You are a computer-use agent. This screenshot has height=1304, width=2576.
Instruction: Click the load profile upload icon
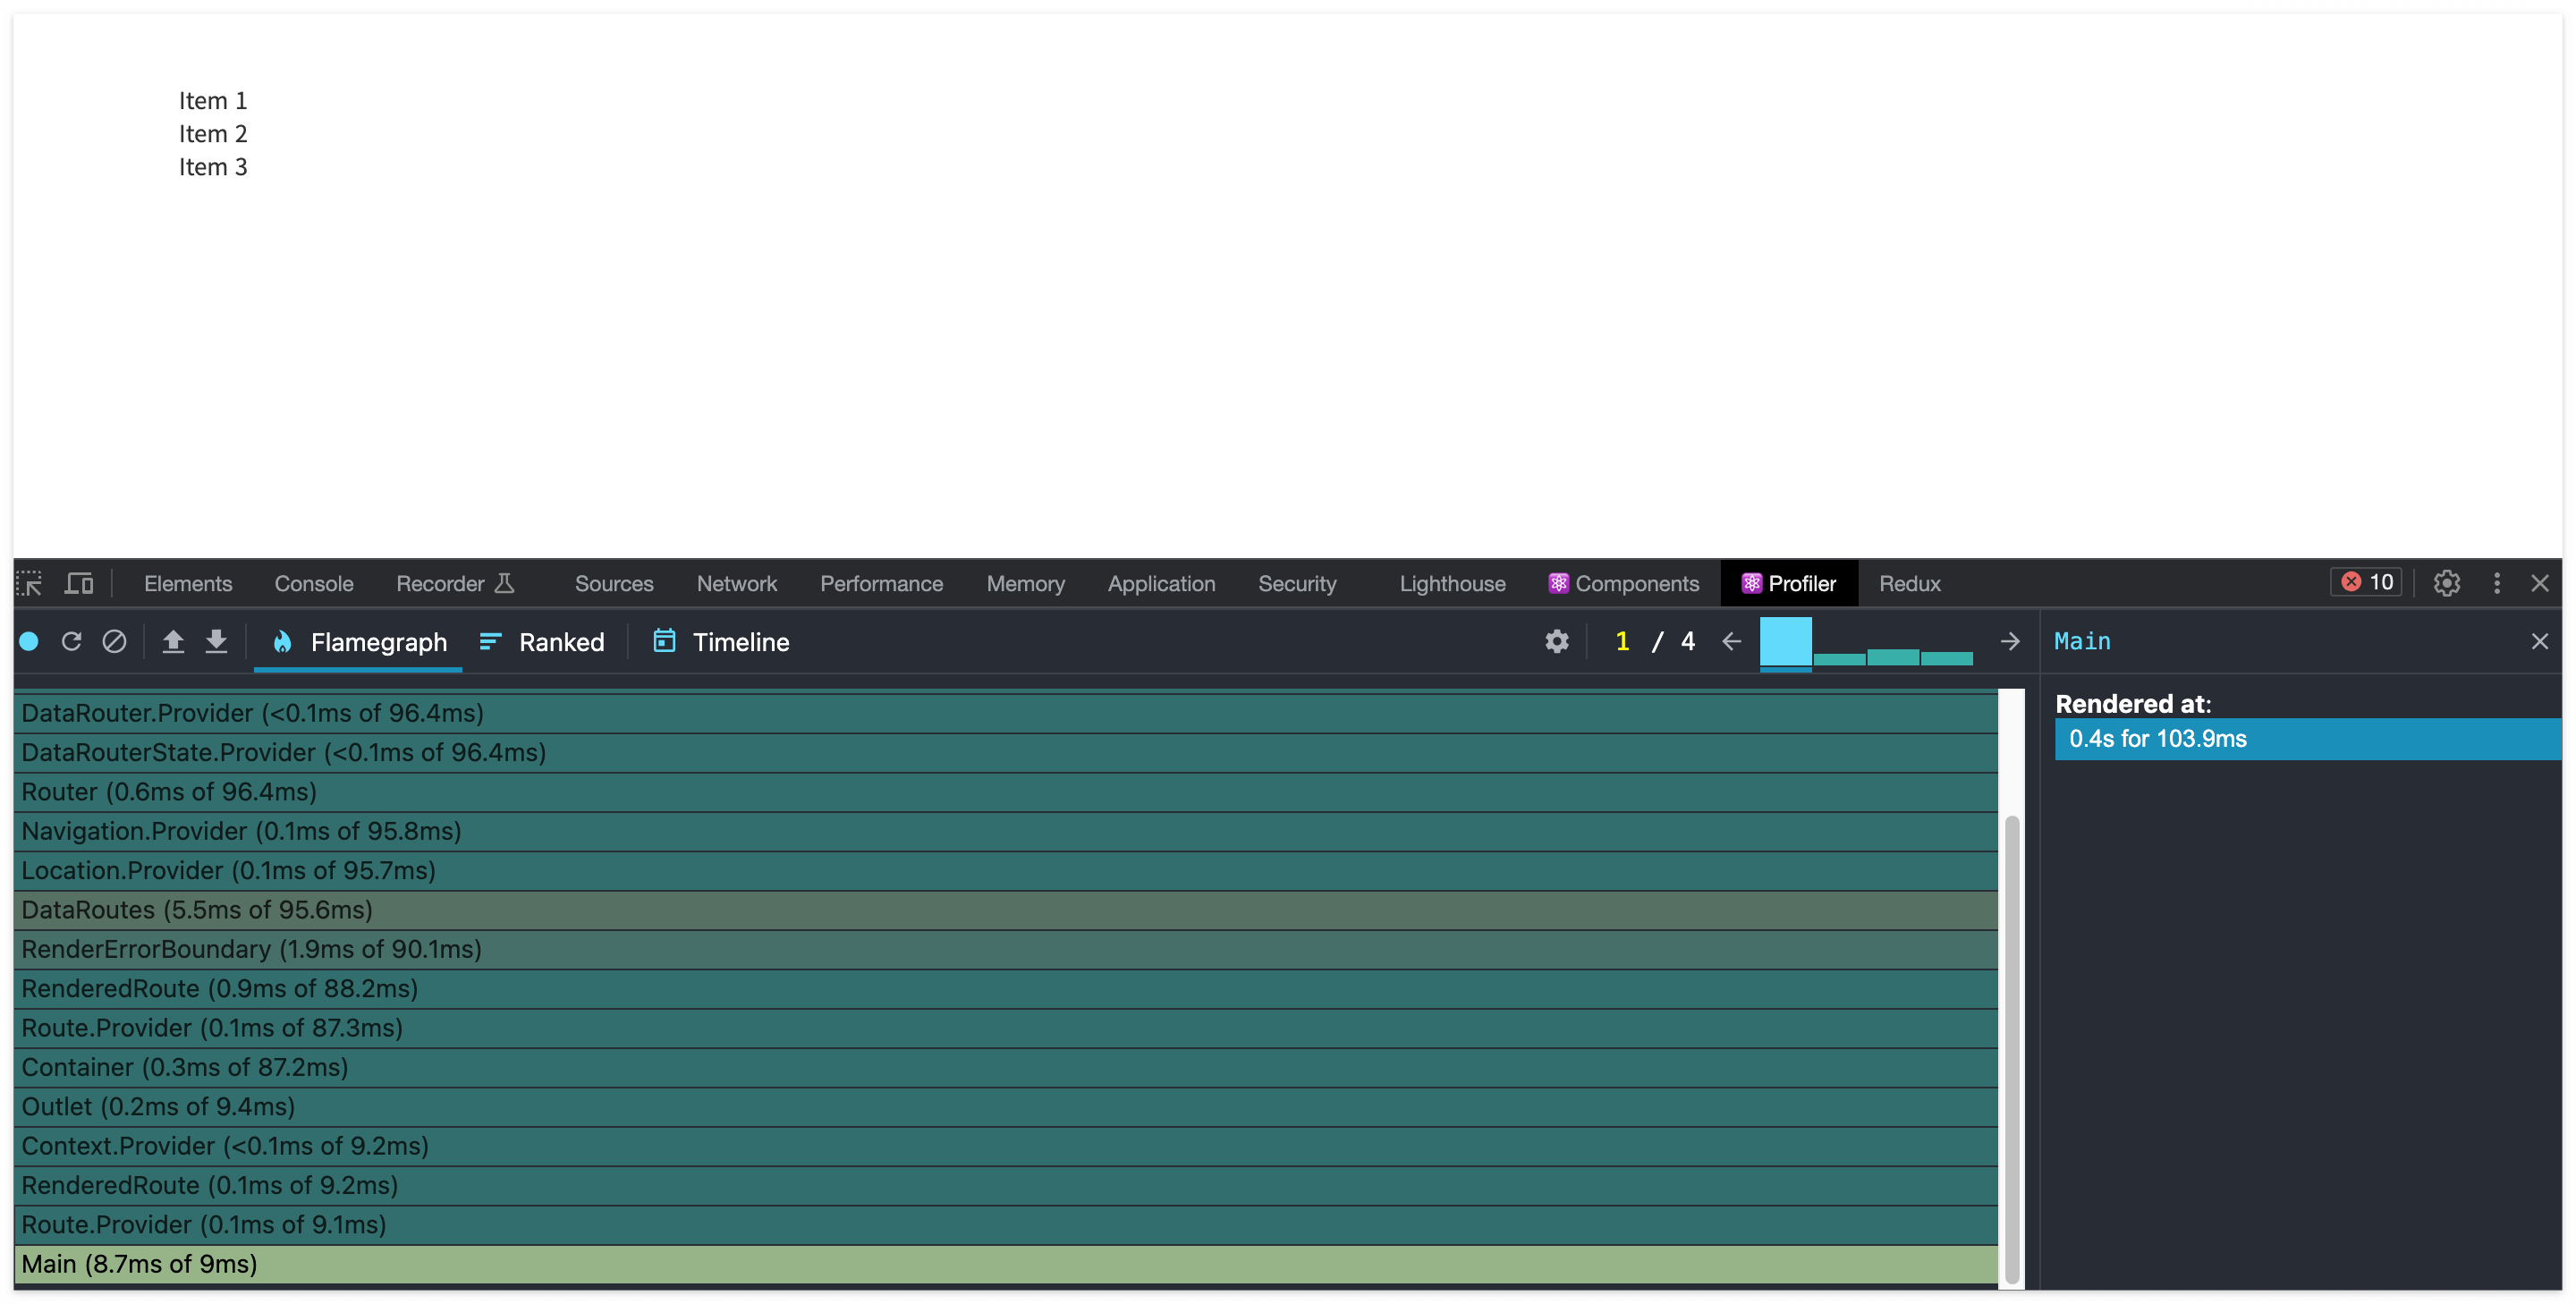point(173,641)
